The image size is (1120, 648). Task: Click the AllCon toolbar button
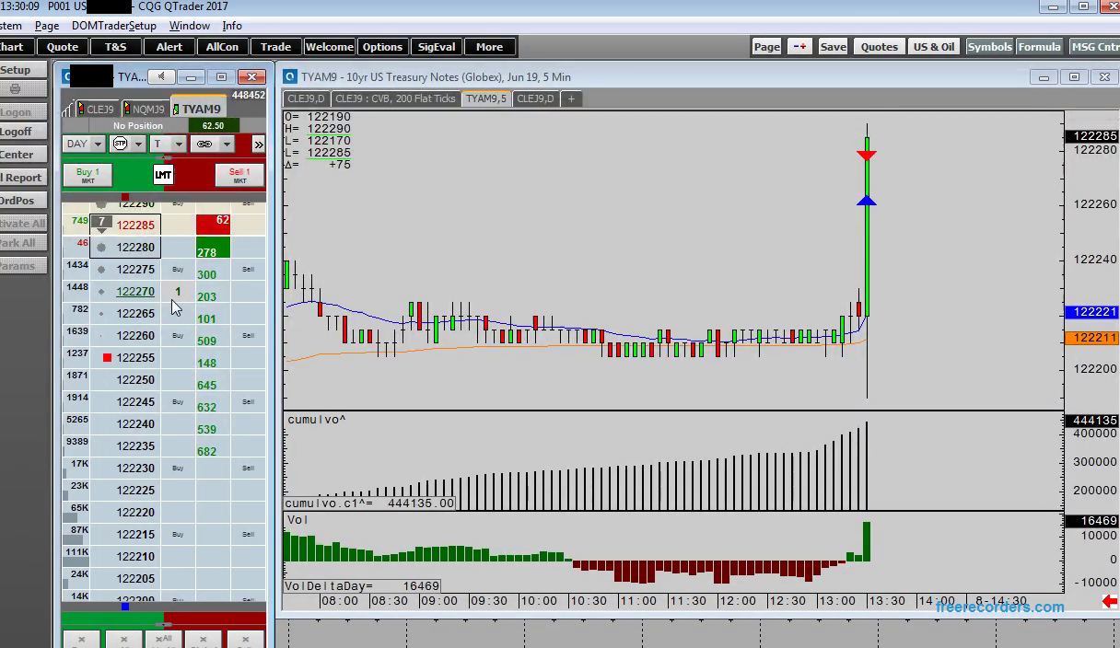(x=222, y=47)
